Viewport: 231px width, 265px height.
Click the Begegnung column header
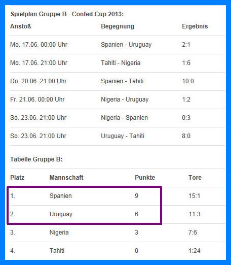pos(118,26)
